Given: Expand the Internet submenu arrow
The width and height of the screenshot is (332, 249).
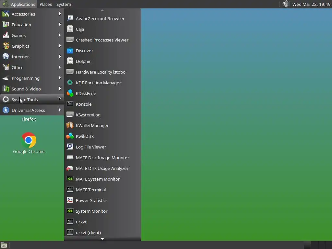Looking at the screenshot, I should pyautogui.click(x=60, y=56).
